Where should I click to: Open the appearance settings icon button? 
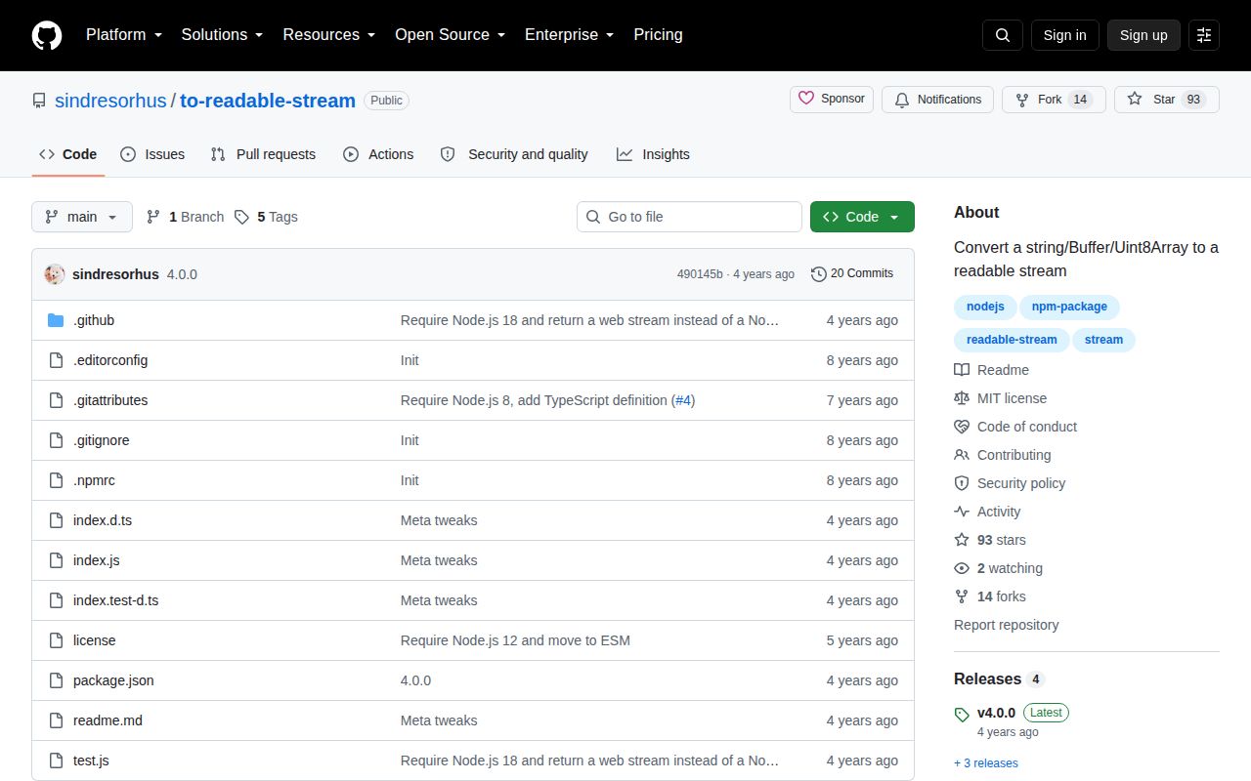tap(1204, 35)
